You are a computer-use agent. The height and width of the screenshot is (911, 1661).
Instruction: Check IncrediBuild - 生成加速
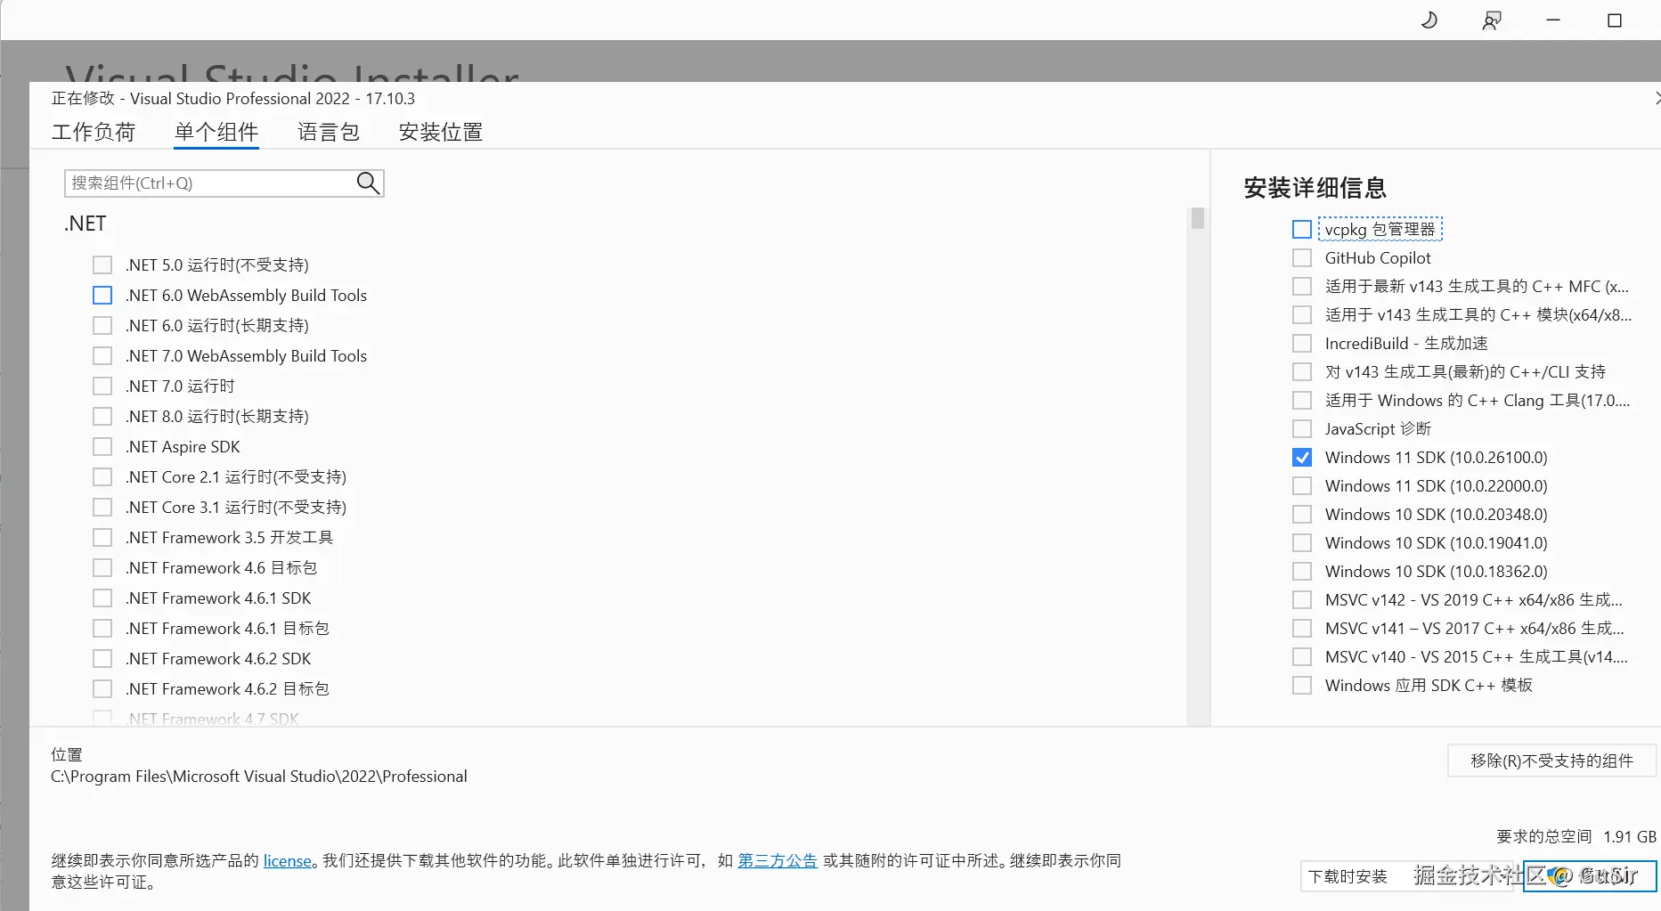pyautogui.click(x=1302, y=344)
